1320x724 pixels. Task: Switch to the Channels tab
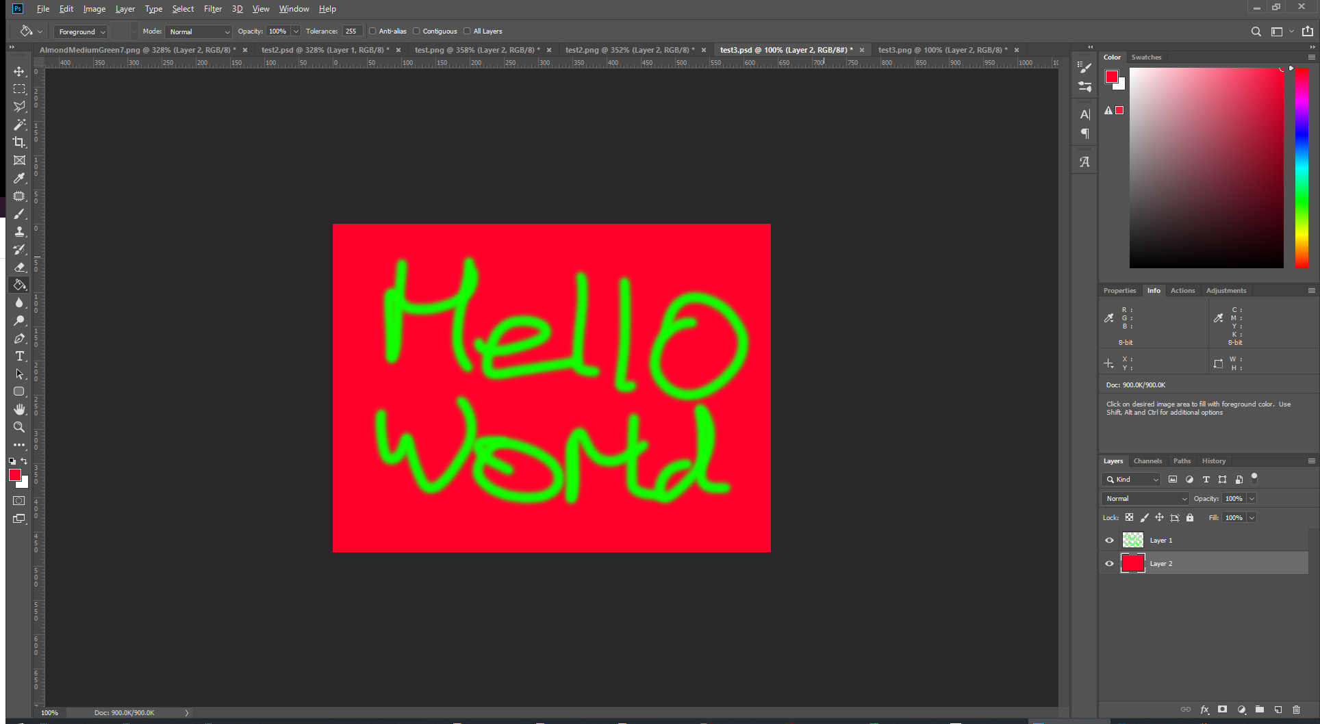point(1147,461)
